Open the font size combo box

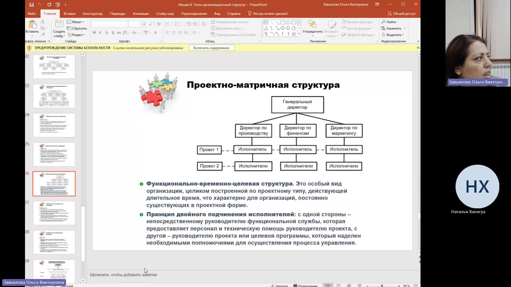tap(134, 24)
